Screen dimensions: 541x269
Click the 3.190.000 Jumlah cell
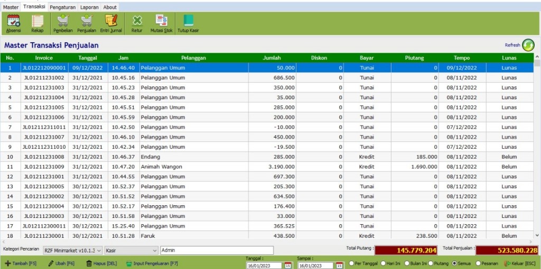272,167
